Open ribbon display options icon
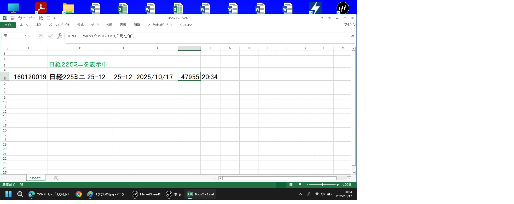Screen dimensions: 514x204 330,18
